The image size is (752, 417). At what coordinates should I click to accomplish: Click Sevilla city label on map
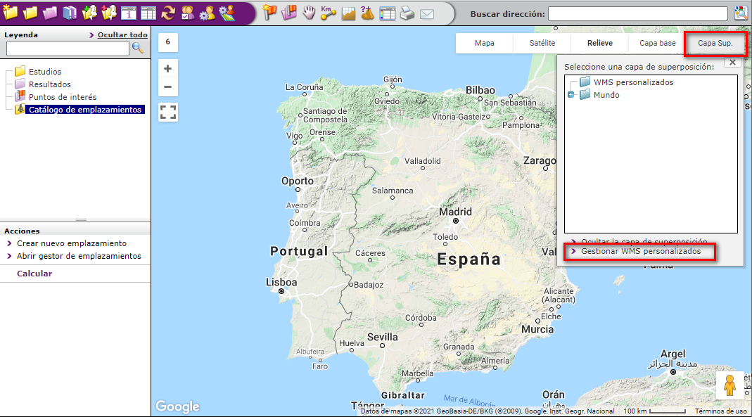pos(382,337)
